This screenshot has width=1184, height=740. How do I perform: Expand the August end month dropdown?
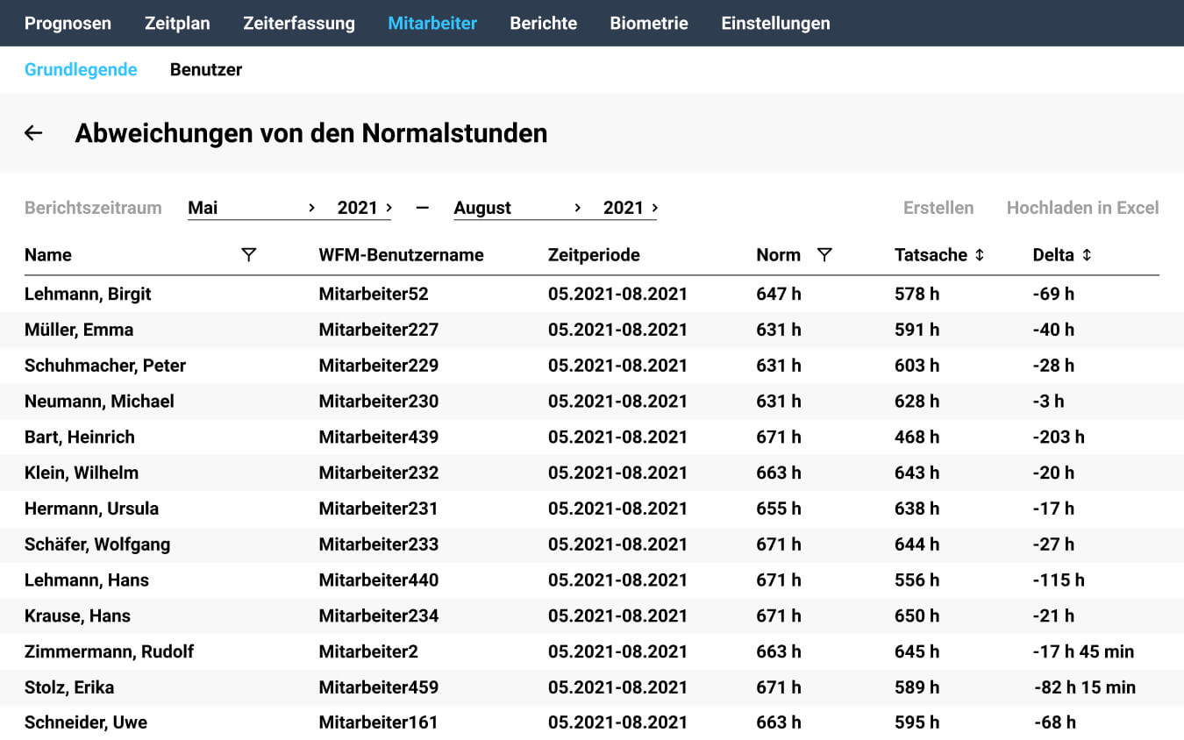[517, 208]
